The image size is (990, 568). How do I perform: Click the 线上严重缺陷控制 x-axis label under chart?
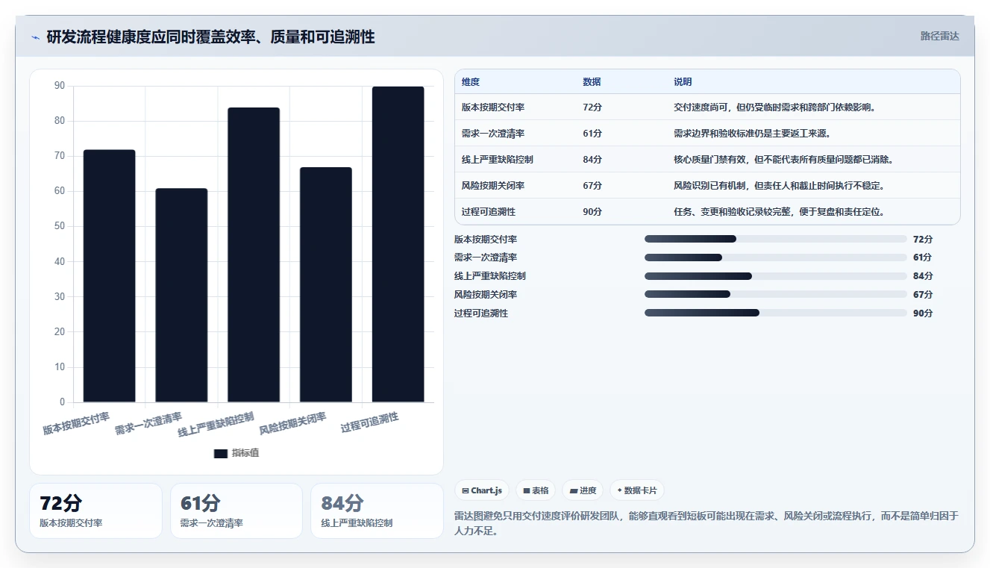[x=216, y=424]
